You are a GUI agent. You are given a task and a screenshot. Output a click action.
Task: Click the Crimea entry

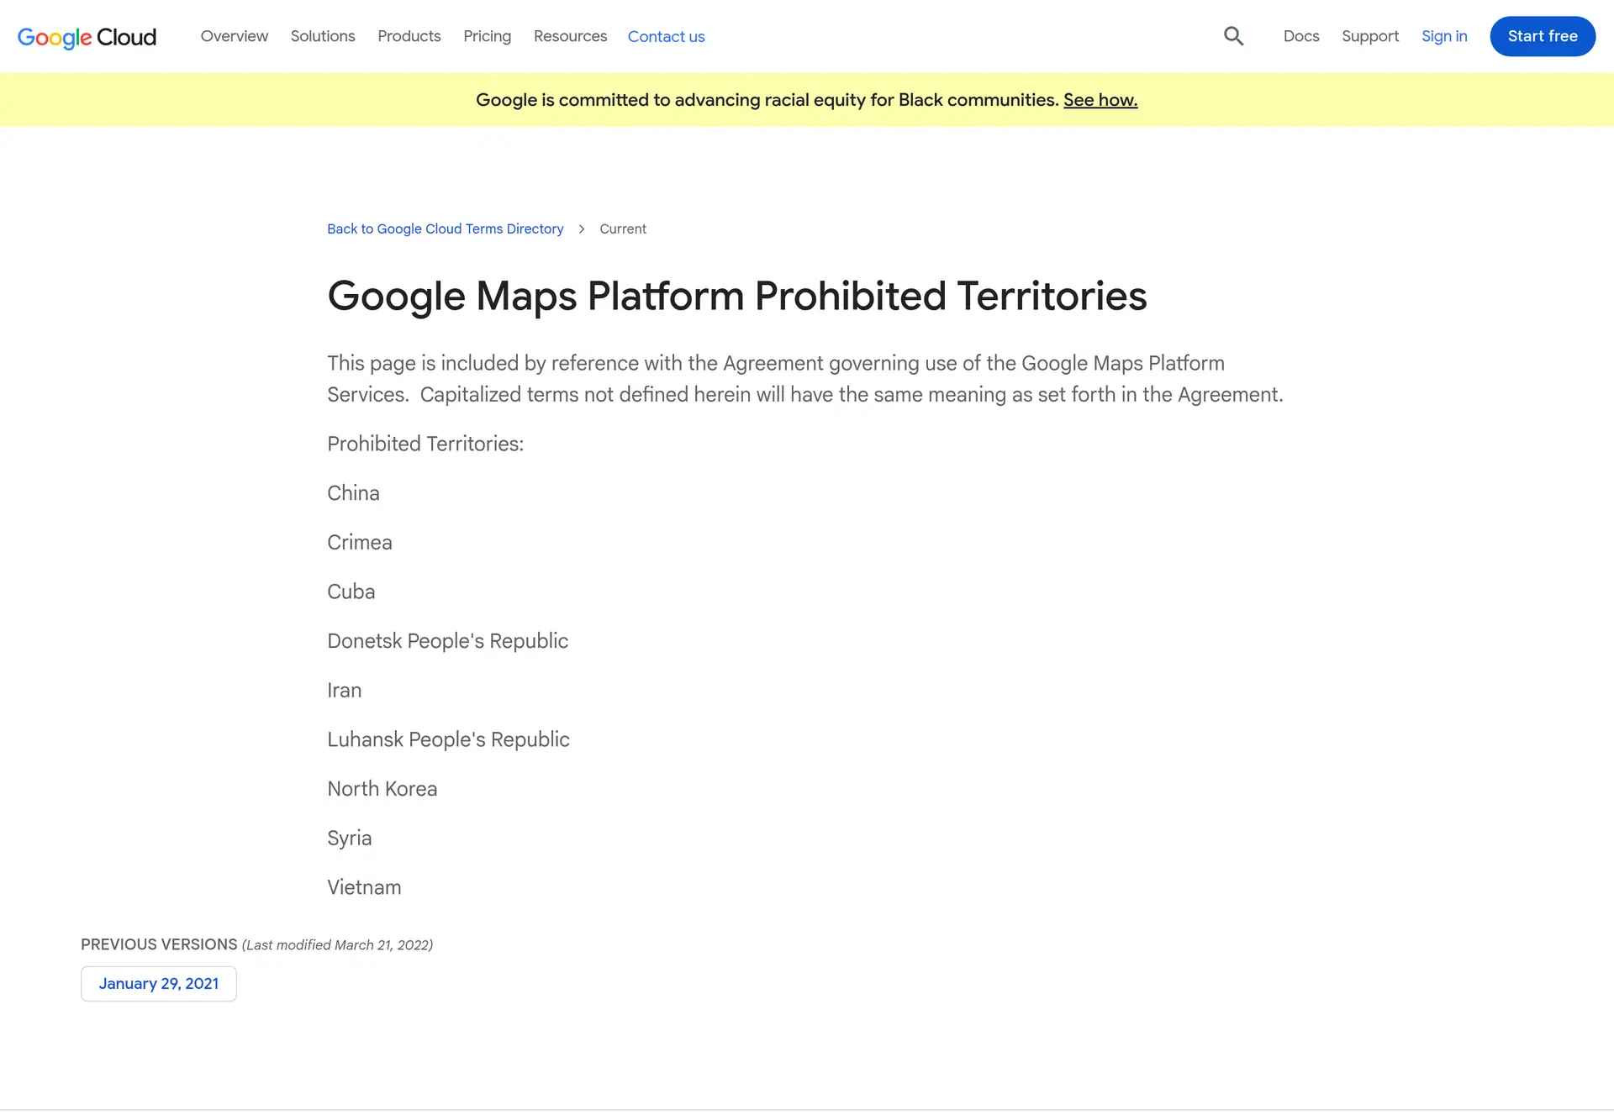(x=360, y=543)
